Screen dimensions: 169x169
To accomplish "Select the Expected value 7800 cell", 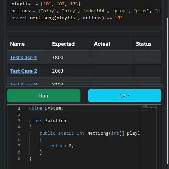I will [x=70, y=57].
